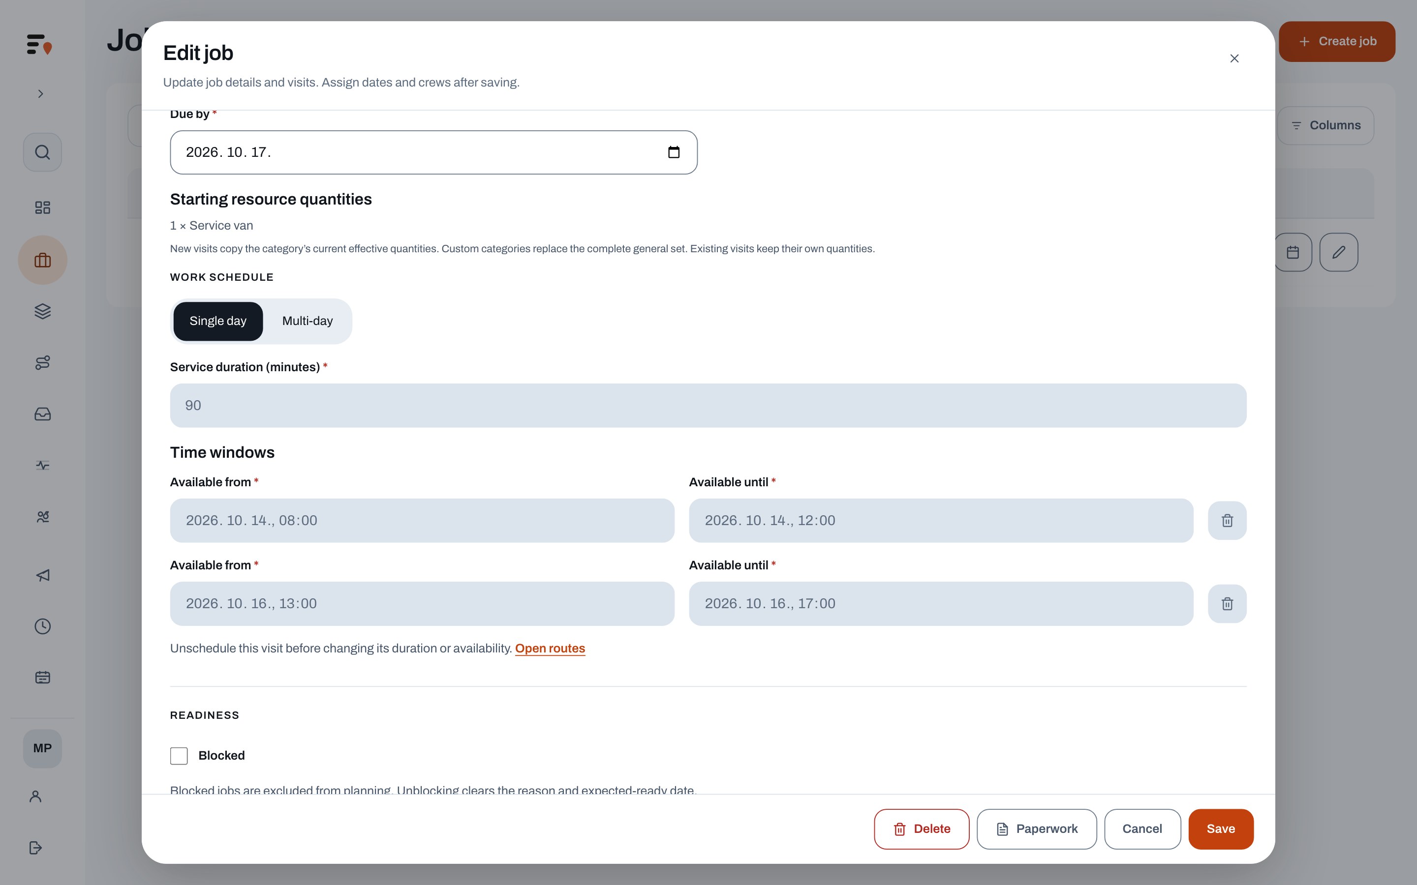The height and width of the screenshot is (885, 1417).
Task: Open the megaphone announcements icon
Action: click(x=42, y=575)
